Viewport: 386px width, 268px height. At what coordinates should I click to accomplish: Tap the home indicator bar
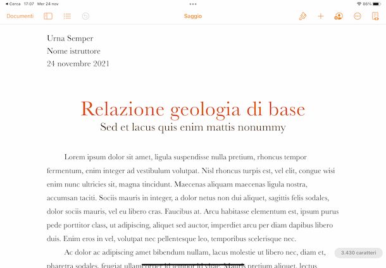(193, 265)
